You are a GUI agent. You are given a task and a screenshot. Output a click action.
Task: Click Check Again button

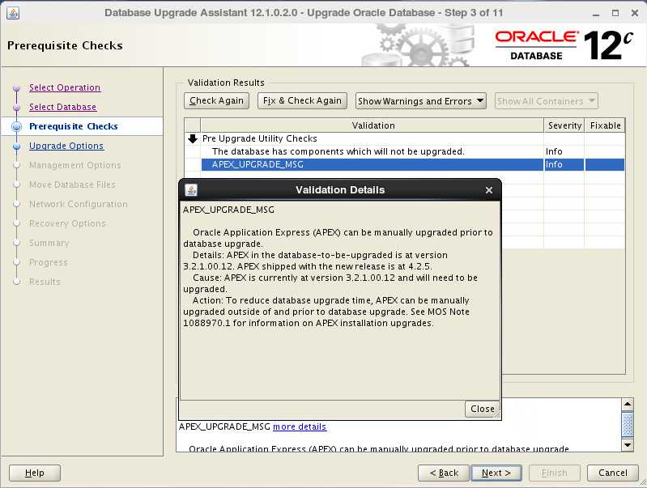tap(216, 100)
